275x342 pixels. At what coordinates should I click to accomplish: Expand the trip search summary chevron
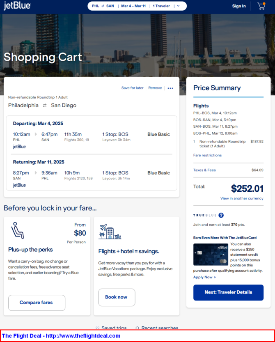tap(179, 6)
